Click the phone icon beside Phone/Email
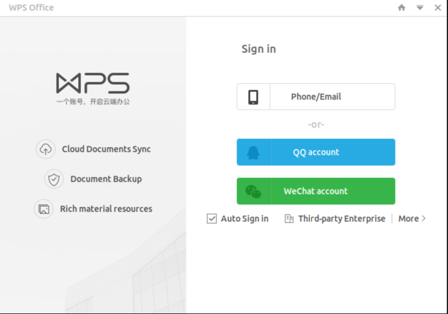Screen dimensions: 448x314 pyautogui.click(x=253, y=97)
